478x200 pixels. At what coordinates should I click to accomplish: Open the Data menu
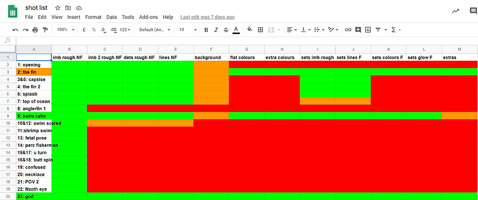point(112,17)
